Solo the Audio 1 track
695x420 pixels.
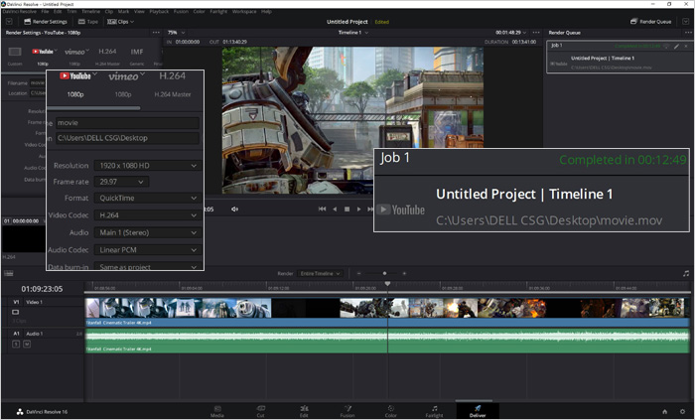[16, 344]
